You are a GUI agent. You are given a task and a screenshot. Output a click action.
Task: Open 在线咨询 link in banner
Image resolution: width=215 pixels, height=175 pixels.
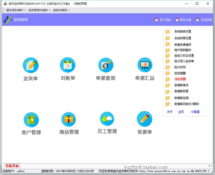[x=206, y=20]
